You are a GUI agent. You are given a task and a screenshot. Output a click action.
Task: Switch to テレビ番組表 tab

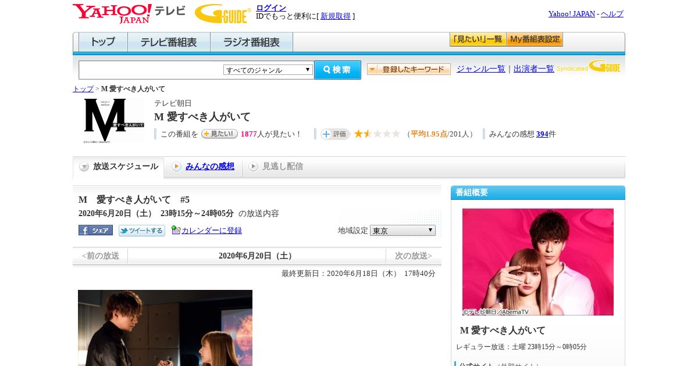(169, 42)
